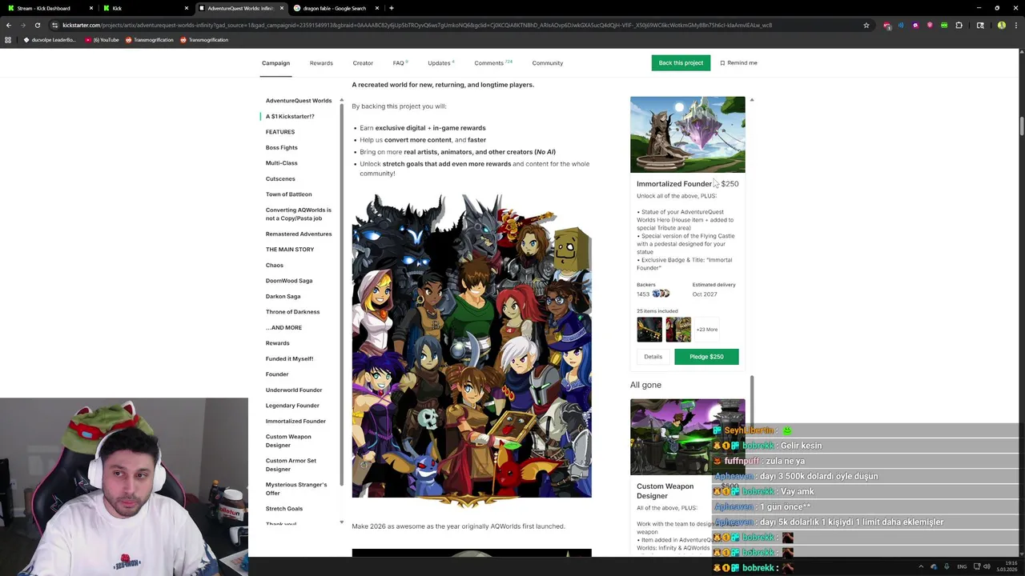Jump to DoomWood Saga section
This screenshot has height=576, width=1025.
coord(289,281)
